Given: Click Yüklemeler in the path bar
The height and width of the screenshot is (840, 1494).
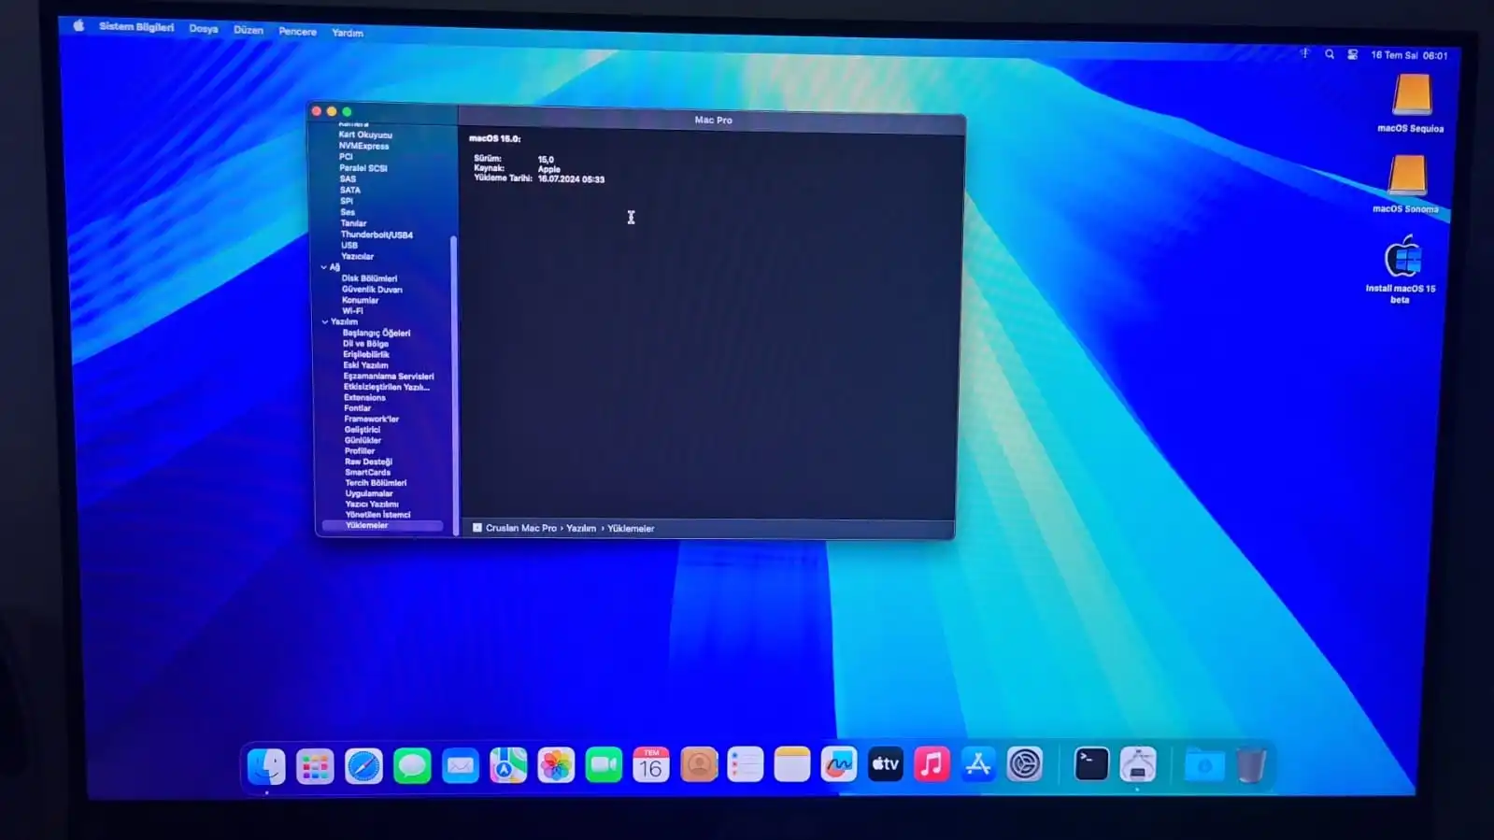Looking at the screenshot, I should point(631,528).
